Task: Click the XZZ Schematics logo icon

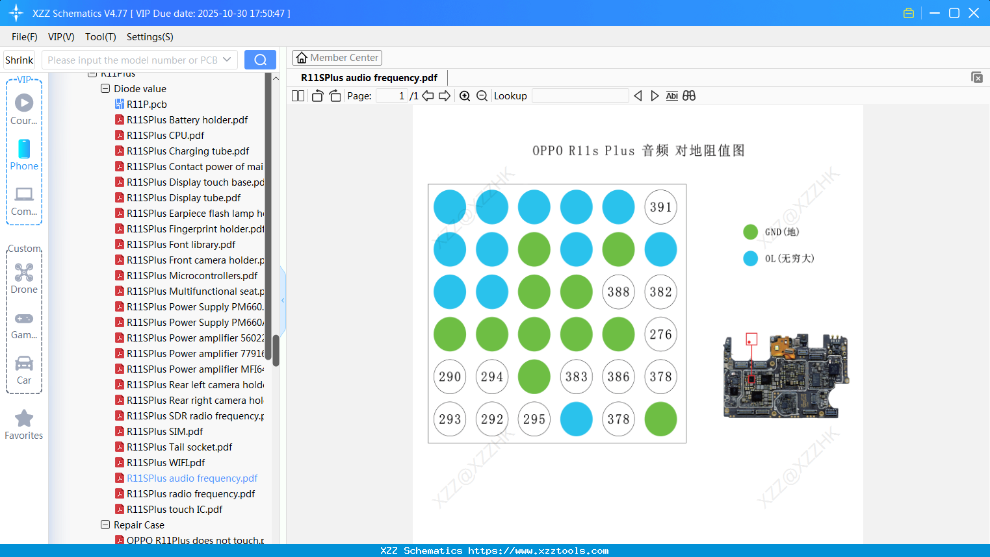Action: (16, 13)
